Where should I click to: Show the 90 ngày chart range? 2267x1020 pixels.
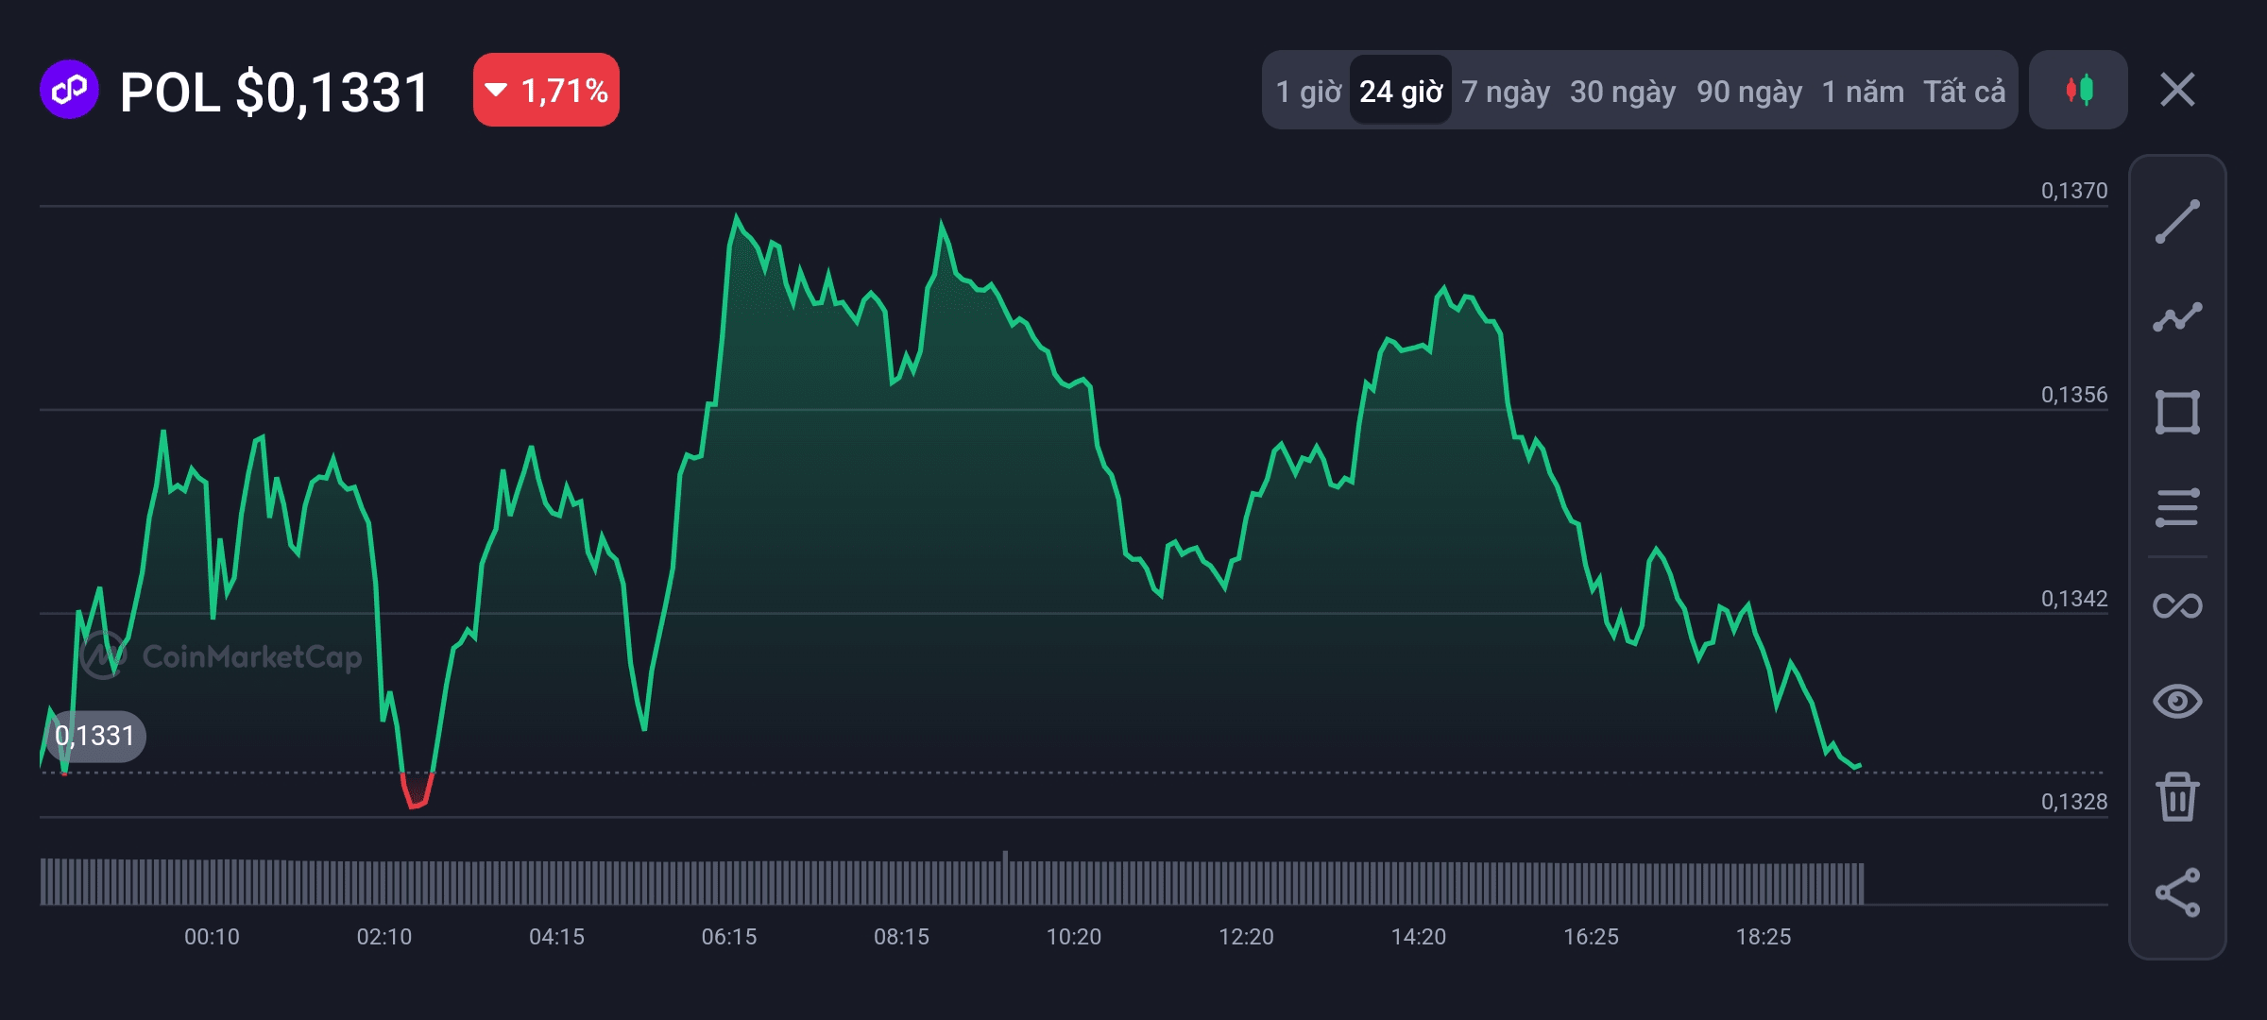click(1748, 92)
